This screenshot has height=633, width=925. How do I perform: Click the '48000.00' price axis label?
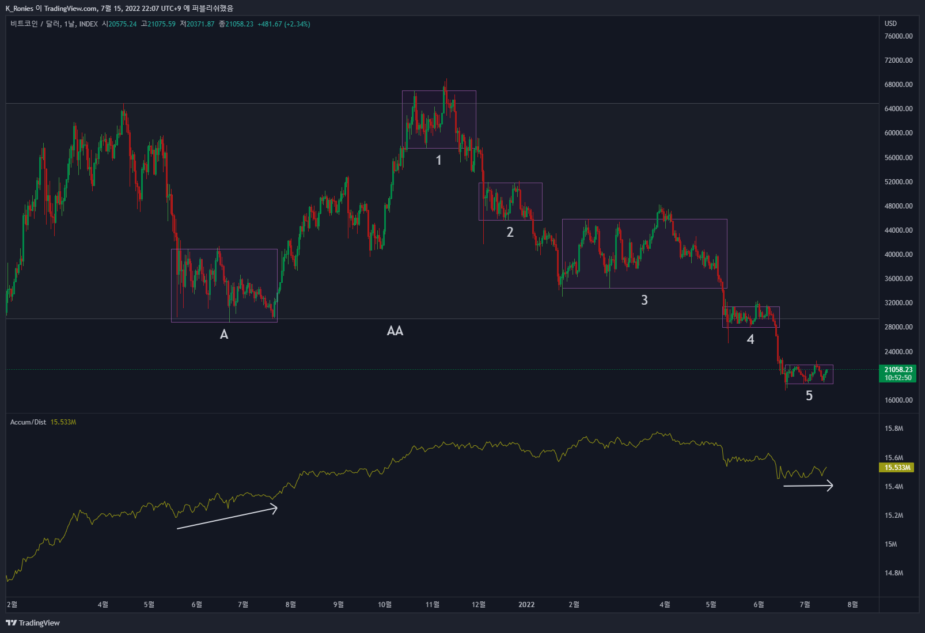[899, 206]
